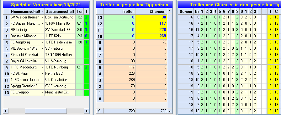Click SV Elversberg cell
281x115 pixels.
[x=60, y=86]
